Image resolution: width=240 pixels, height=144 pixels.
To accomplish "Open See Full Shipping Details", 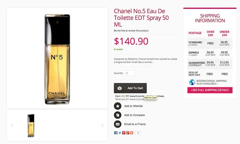I will 210,90.
